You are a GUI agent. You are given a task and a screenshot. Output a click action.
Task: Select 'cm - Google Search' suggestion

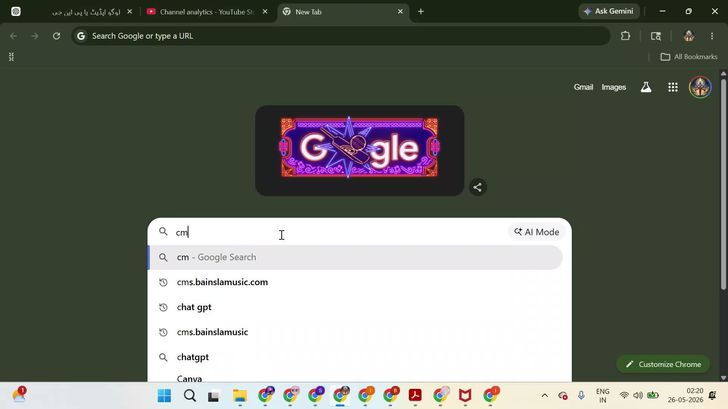[x=356, y=258]
